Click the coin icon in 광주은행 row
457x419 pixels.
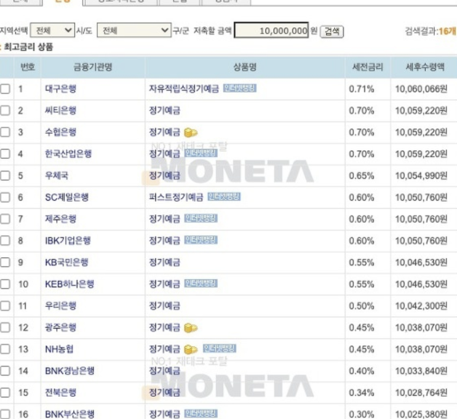[x=191, y=328]
